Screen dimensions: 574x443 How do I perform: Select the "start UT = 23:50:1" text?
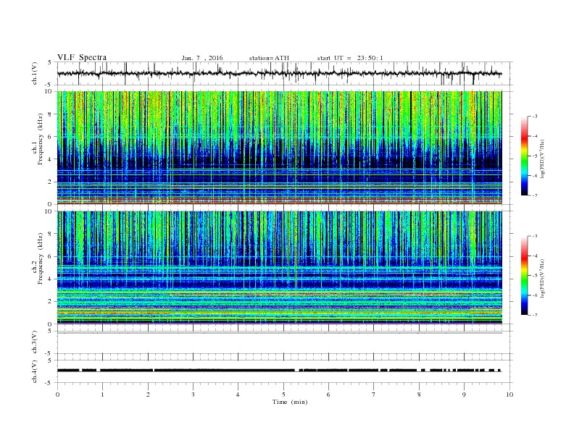(350, 58)
